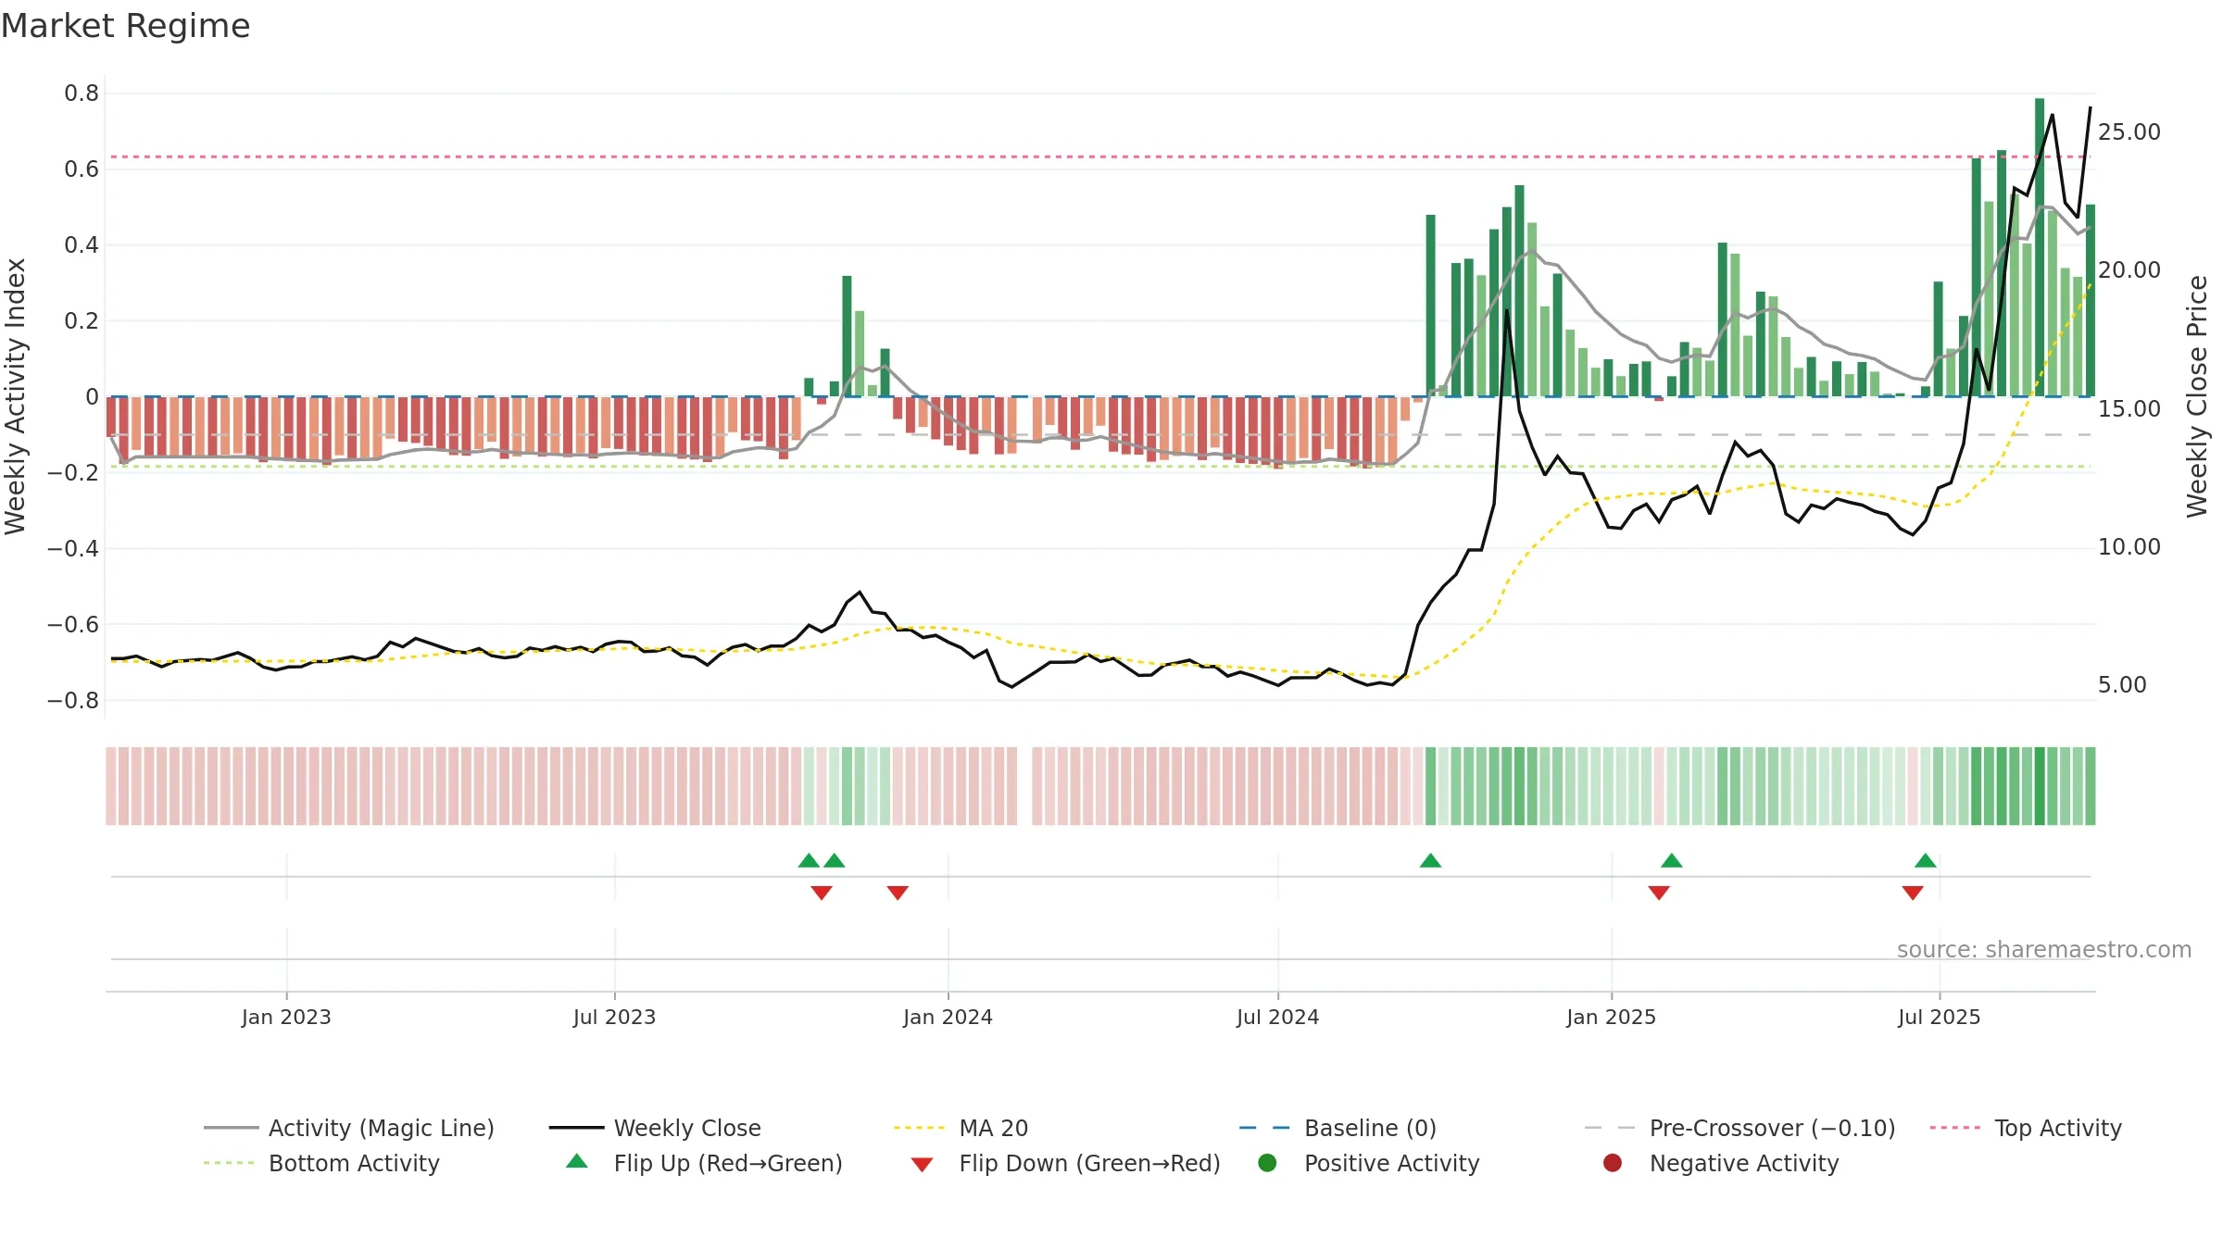The image size is (2223, 1250).
Task: Select flip-up marker near September 2024
Action: click(1430, 861)
